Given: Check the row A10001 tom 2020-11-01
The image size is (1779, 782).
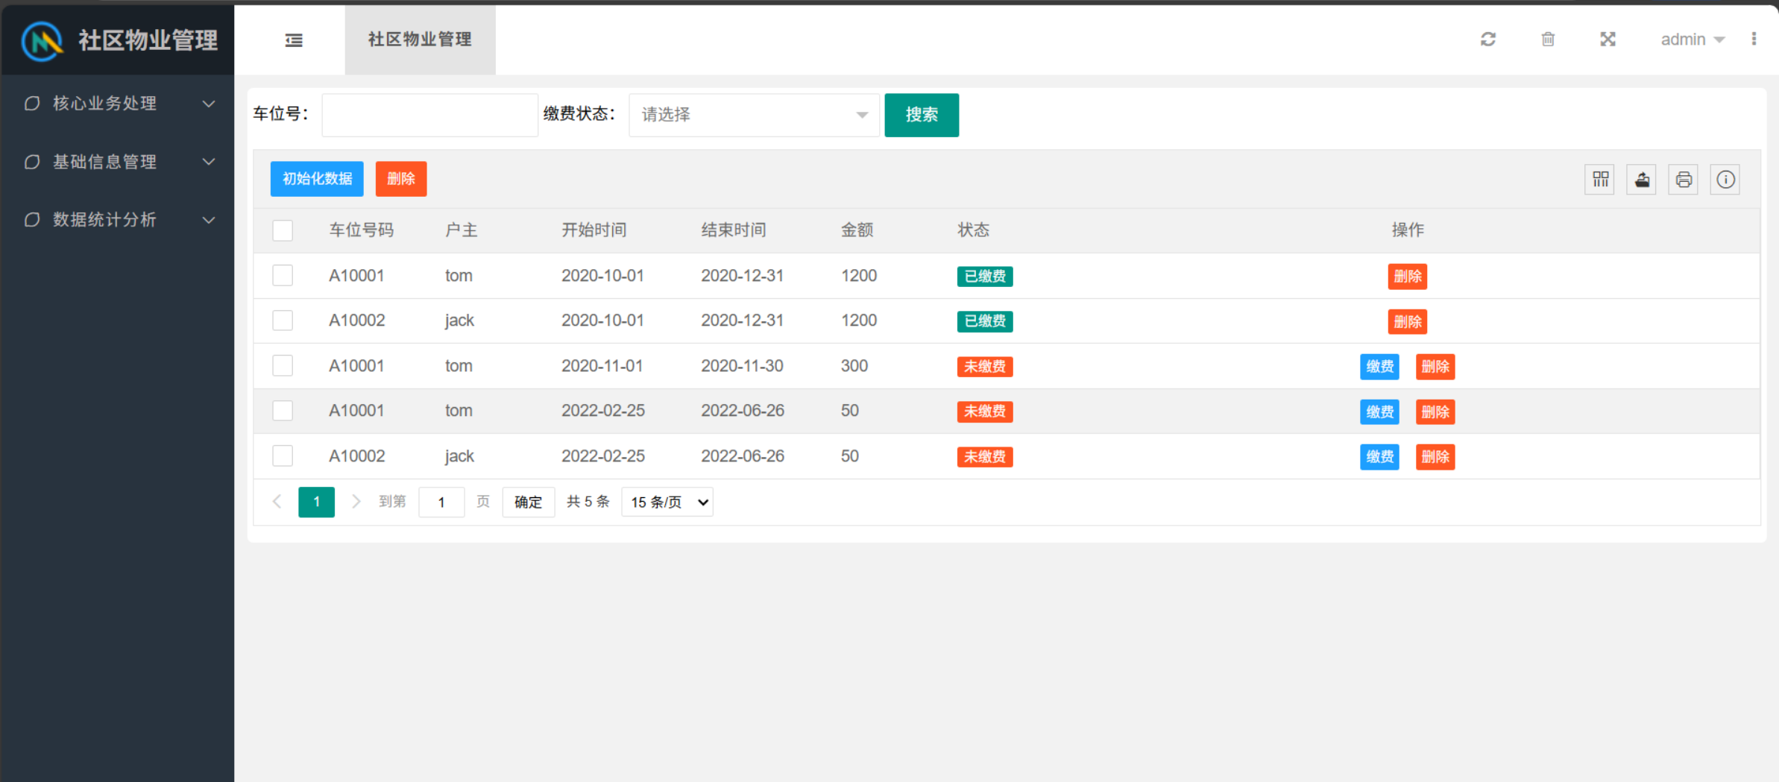Looking at the screenshot, I should click(283, 366).
